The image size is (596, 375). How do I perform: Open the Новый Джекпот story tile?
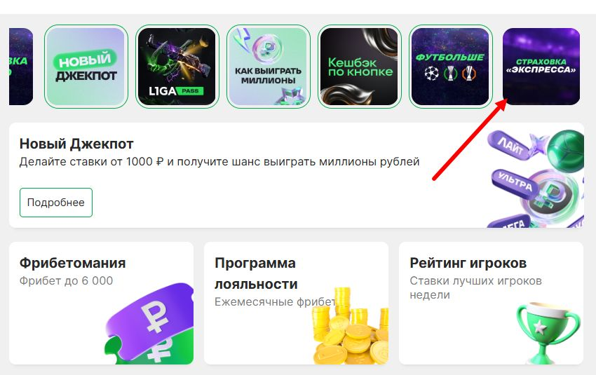(86, 67)
